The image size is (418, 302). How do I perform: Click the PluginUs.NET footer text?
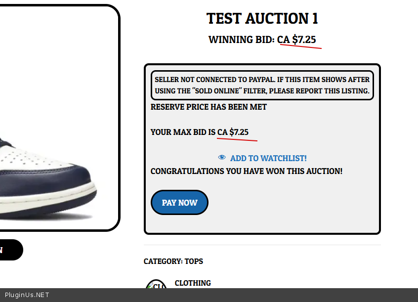click(x=27, y=295)
